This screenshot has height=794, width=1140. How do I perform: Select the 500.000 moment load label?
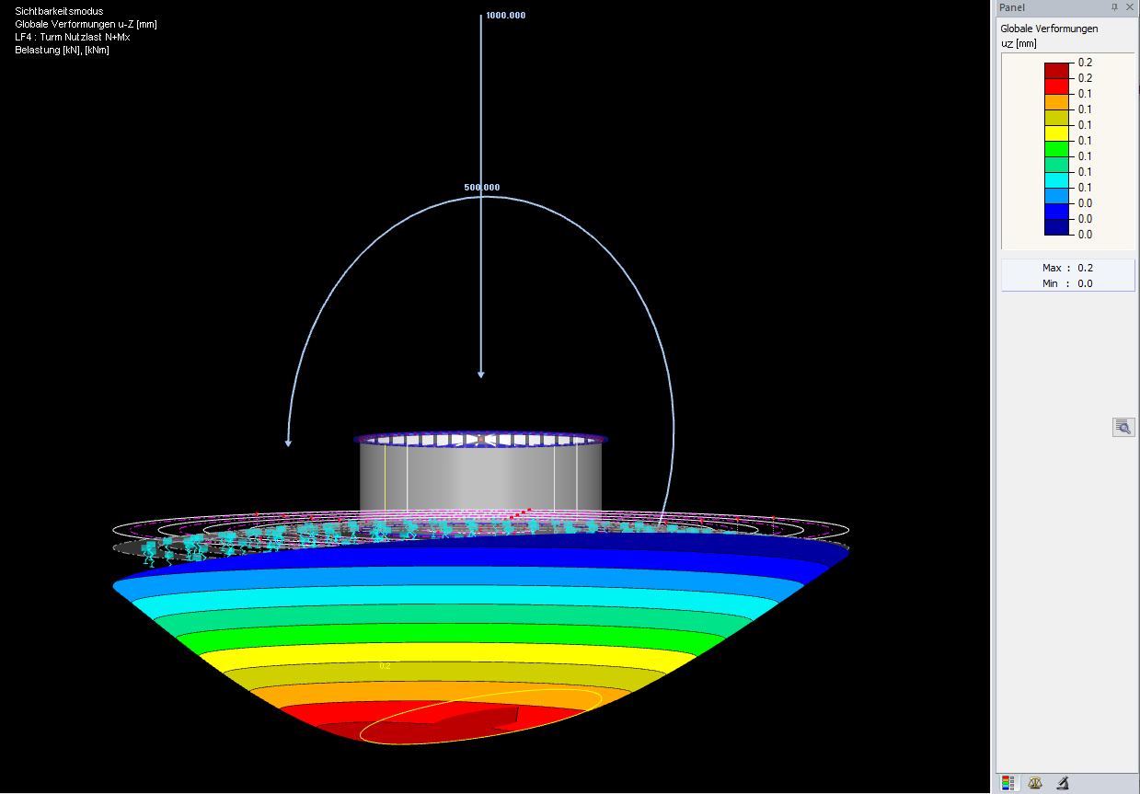482,187
